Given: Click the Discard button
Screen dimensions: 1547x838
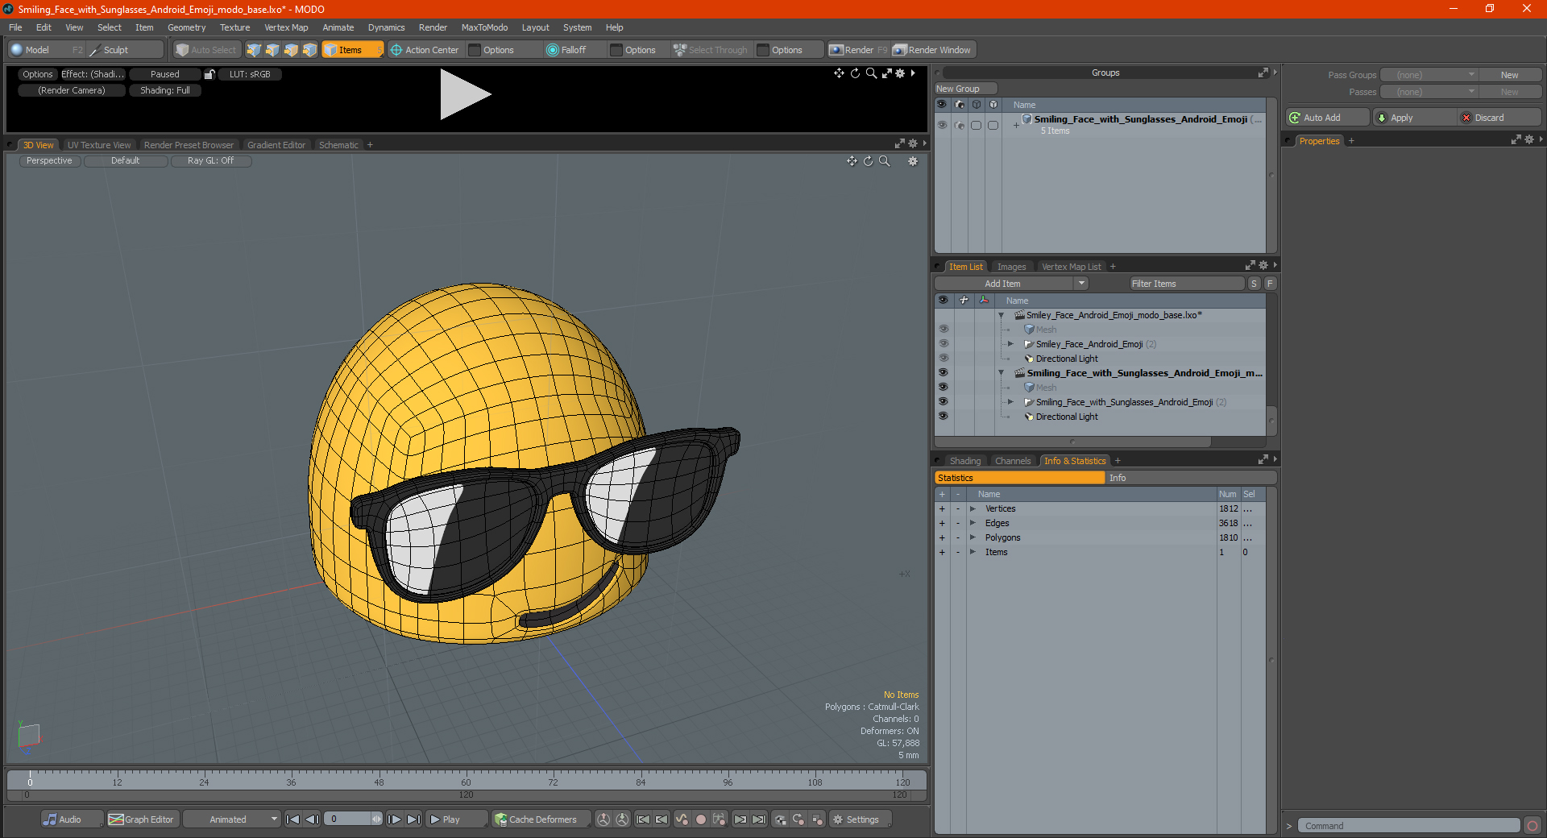Looking at the screenshot, I should [x=1499, y=118].
